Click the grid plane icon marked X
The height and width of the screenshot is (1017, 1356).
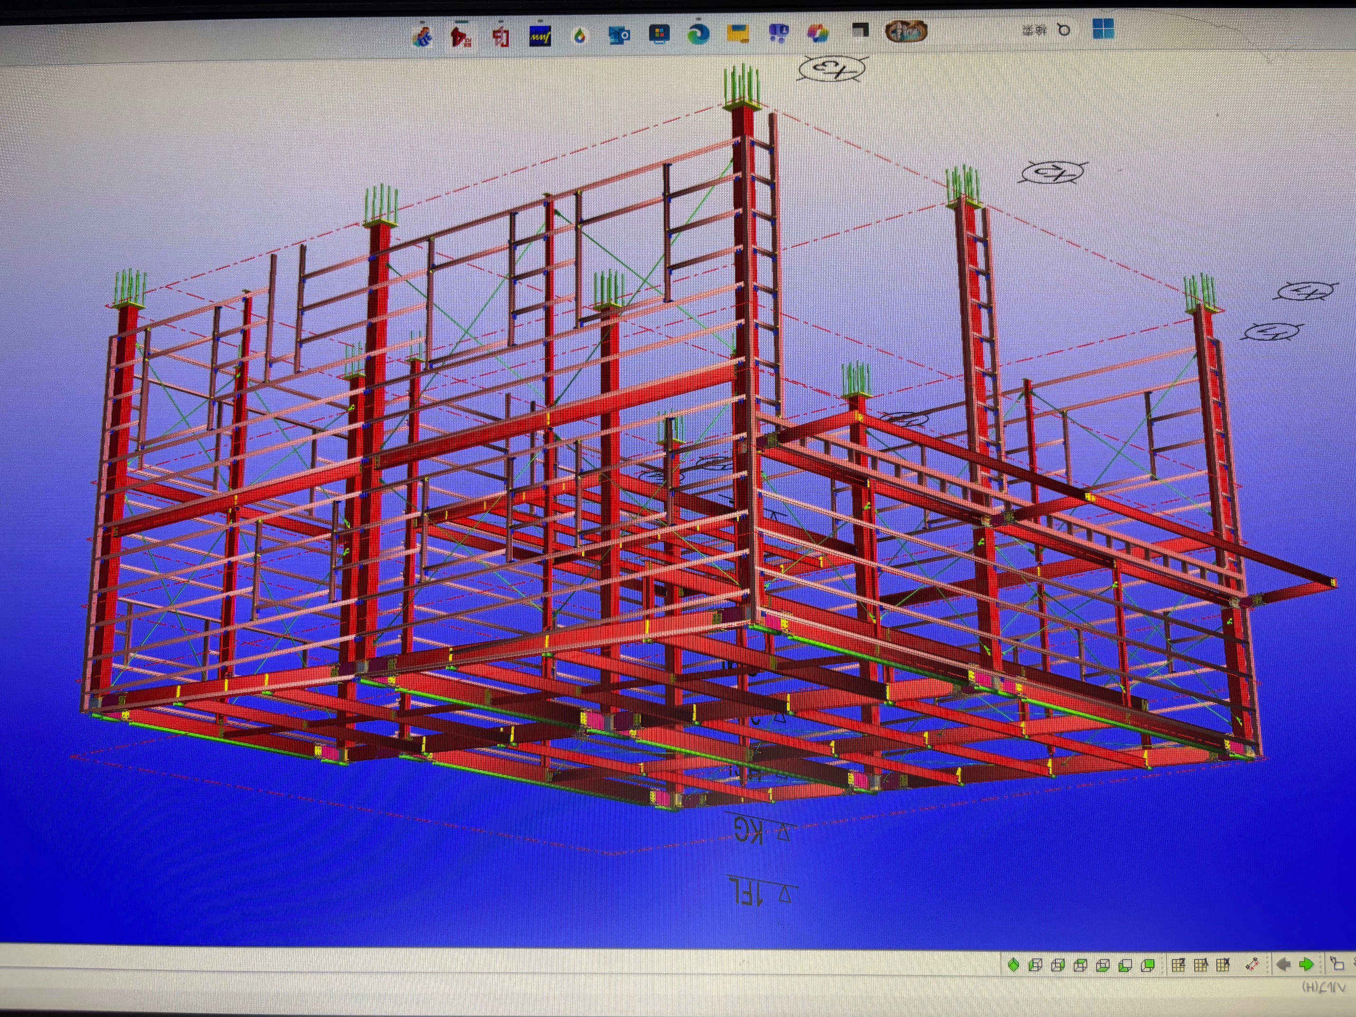[x=1223, y=965]
